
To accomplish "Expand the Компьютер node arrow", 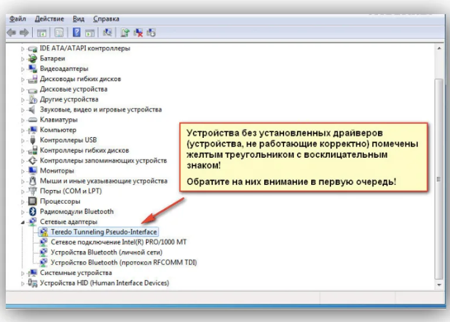I will click(22, 130).
